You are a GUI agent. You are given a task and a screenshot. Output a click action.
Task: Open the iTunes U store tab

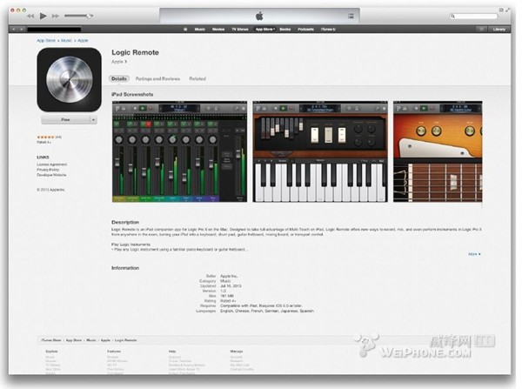(328, 30)
